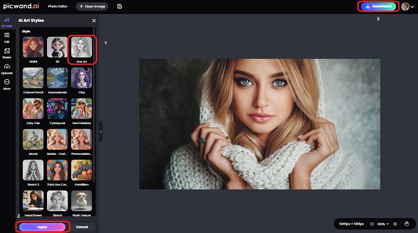Select the Thick Line Cartoon style
This screenshot has width=418, height=233.
point(57,173)
